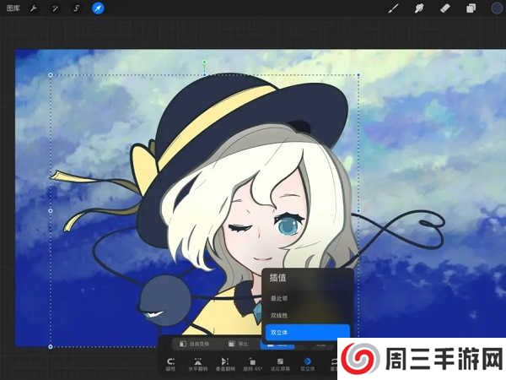Open the Layers panel icon
This screenshot has height=380, width=506.
point(471,8)
